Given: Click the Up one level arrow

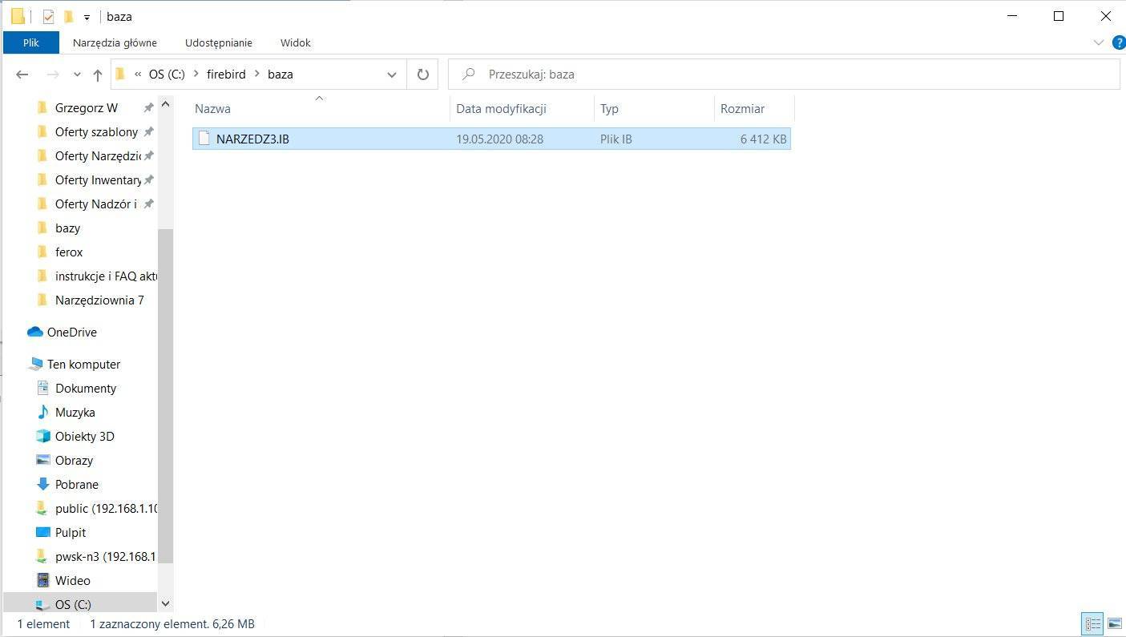Looking at the screenshot, I should 97,75.
